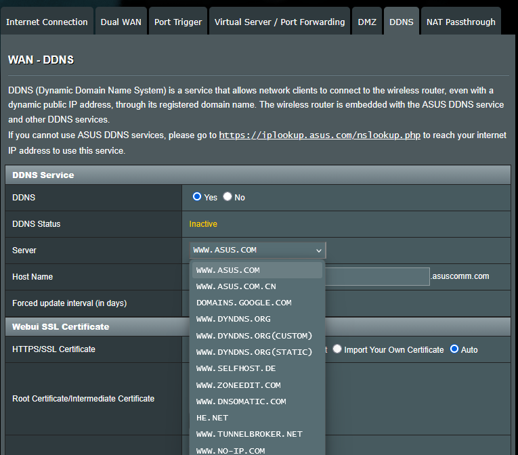This screenshot has height=455, width=518.
Task: Choose Auto for HTTPS/SSL Certificate
Action: tap(454, 349)
